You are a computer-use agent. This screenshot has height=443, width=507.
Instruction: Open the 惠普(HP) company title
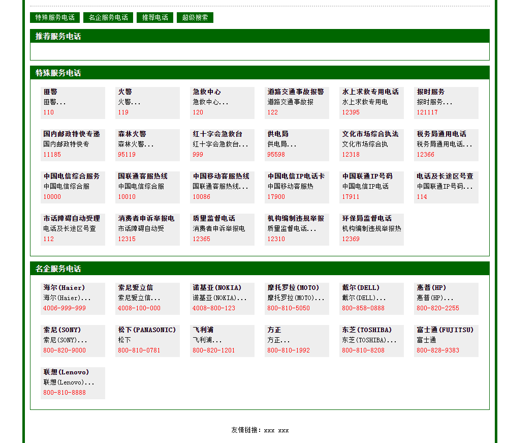coord(431,287)
